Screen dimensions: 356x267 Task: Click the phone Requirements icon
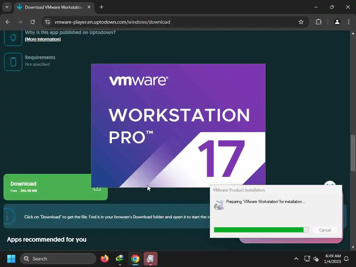(x=13, y=62)
